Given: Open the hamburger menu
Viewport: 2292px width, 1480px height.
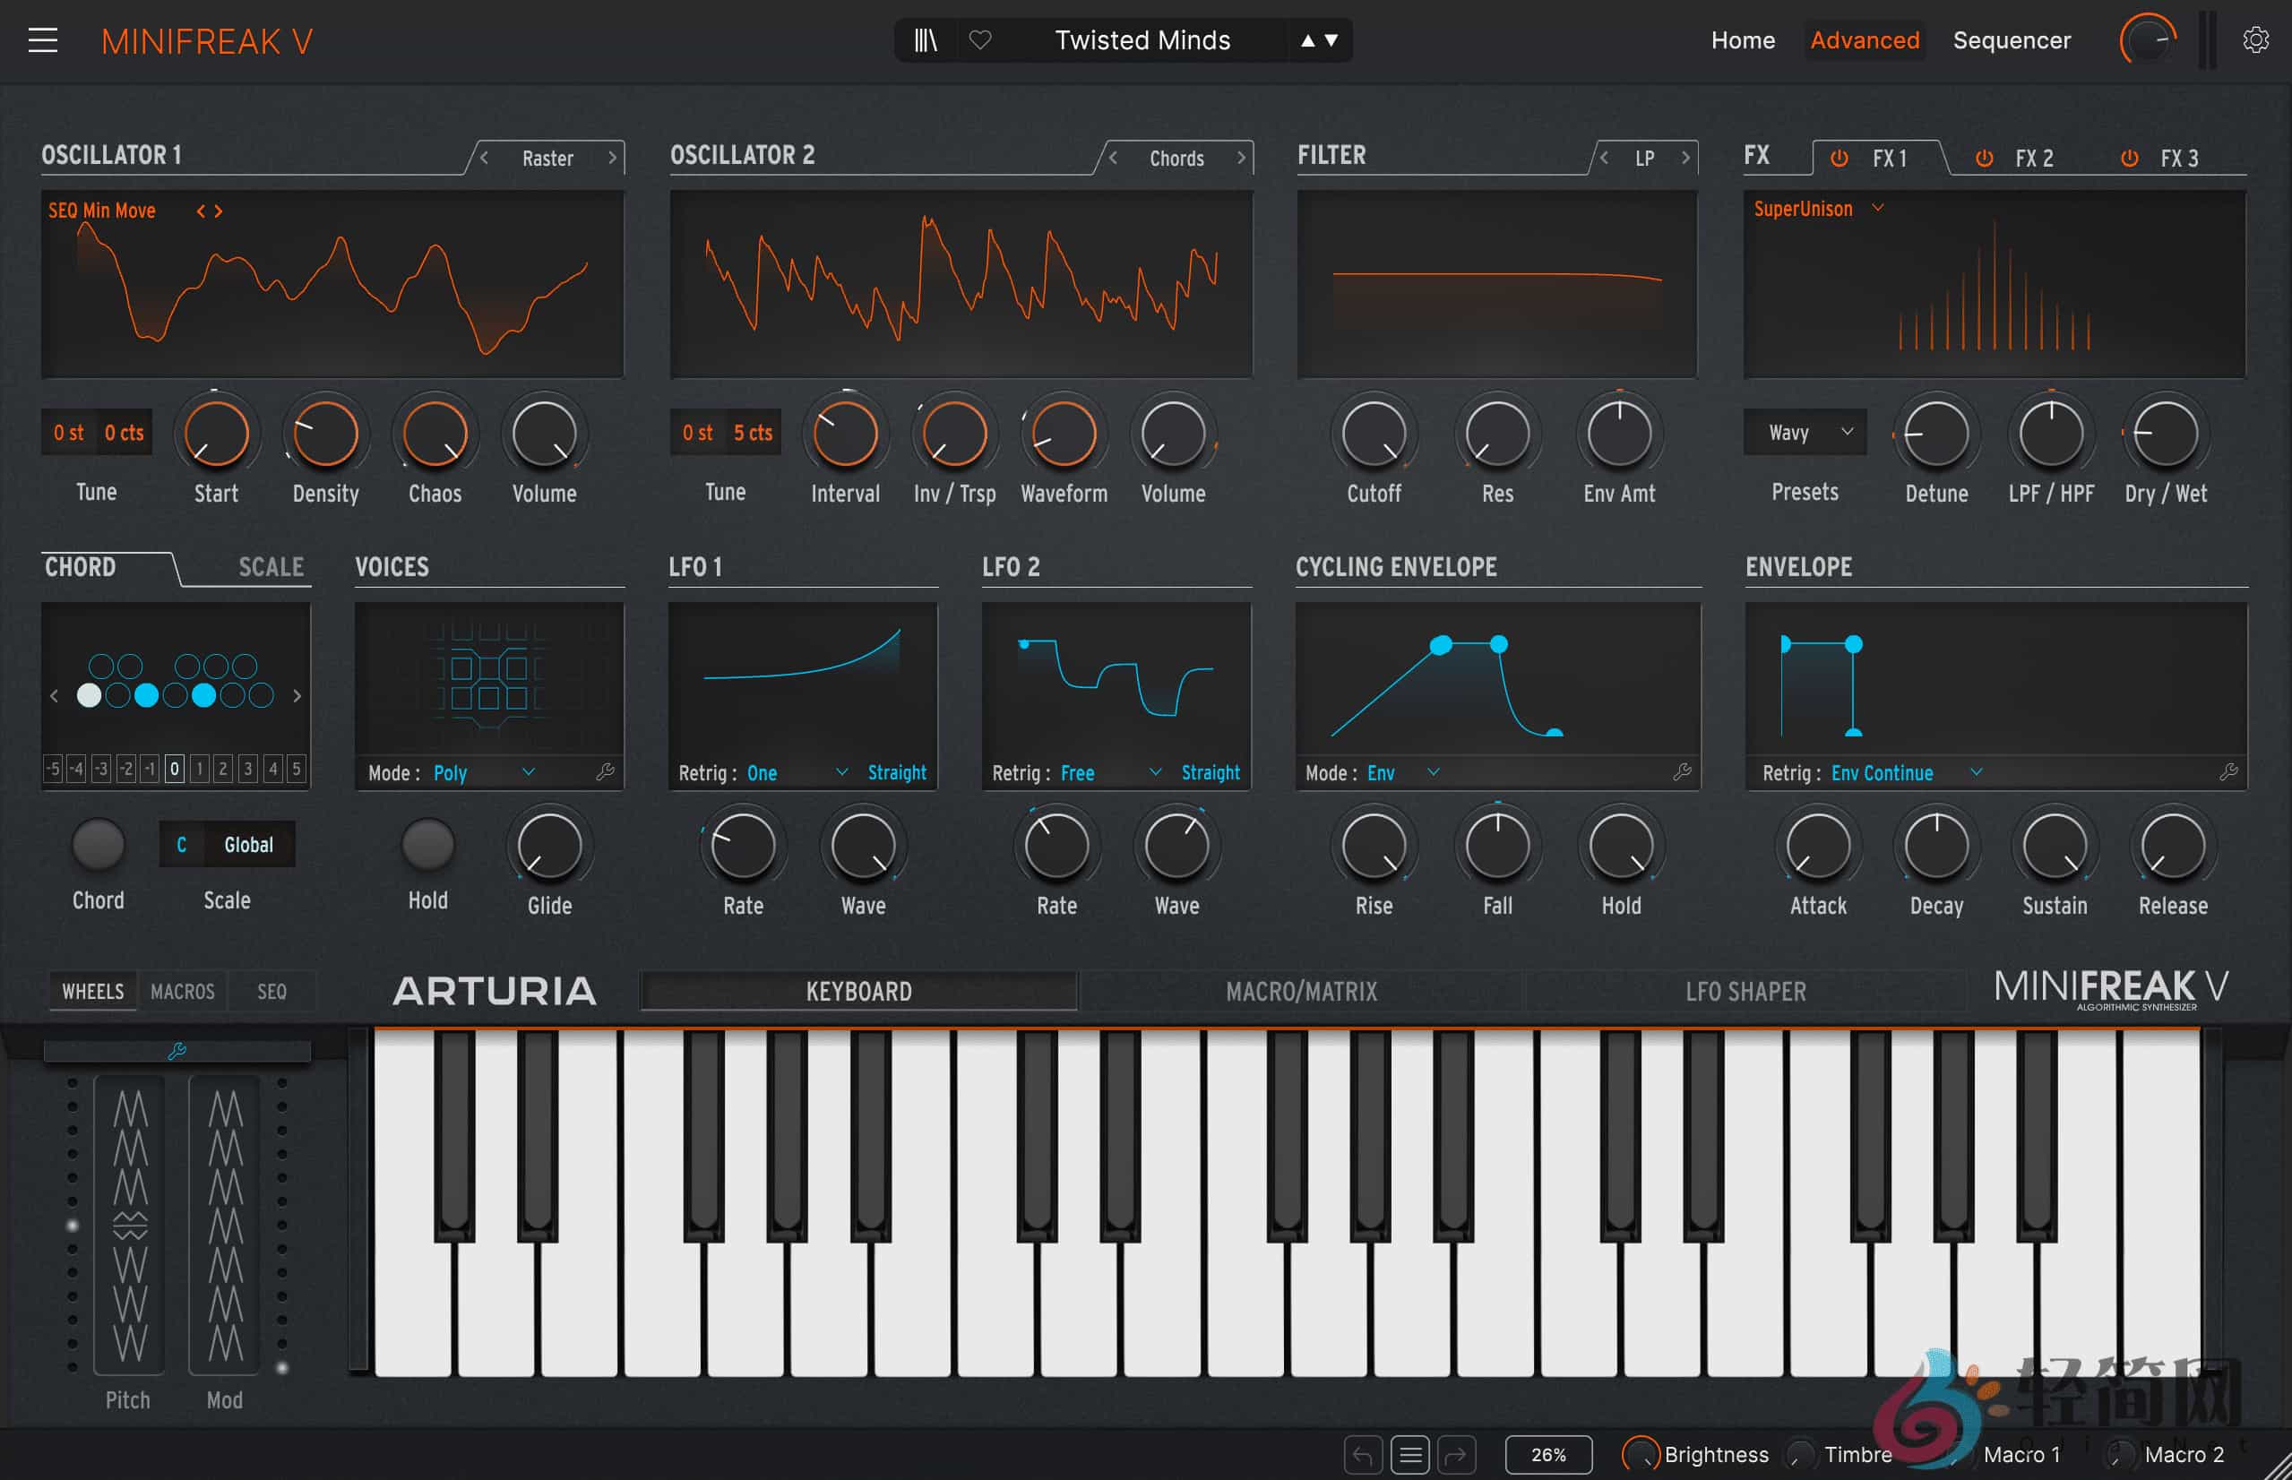Looking at the screenshot, I should [44, 40].
